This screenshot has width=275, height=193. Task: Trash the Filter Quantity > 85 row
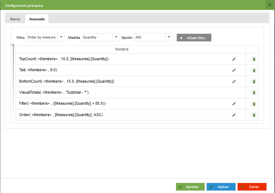click(254, 104)
